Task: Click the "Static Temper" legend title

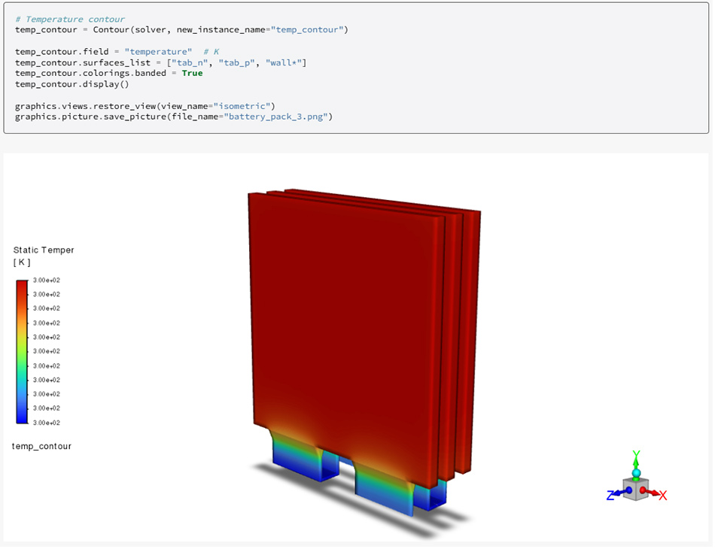Action: tap(44, 250)
